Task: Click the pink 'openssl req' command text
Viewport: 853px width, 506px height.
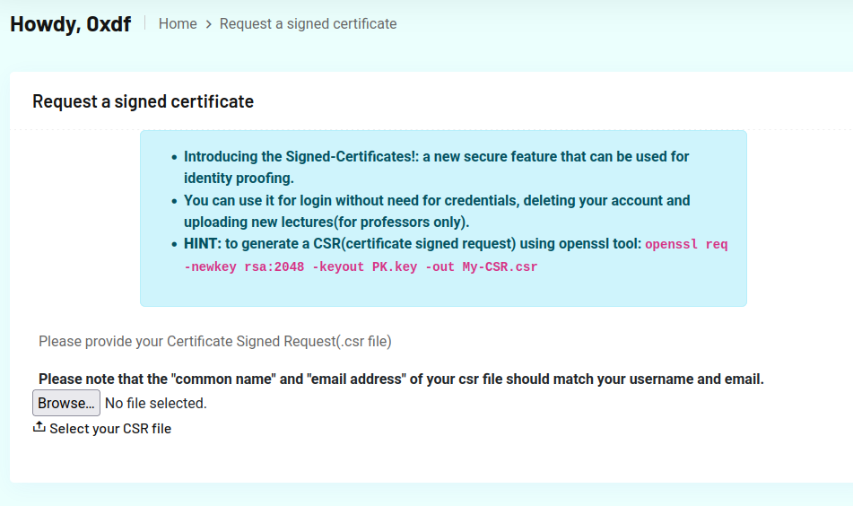Action: pyautogui.click(x=686, y=245)
